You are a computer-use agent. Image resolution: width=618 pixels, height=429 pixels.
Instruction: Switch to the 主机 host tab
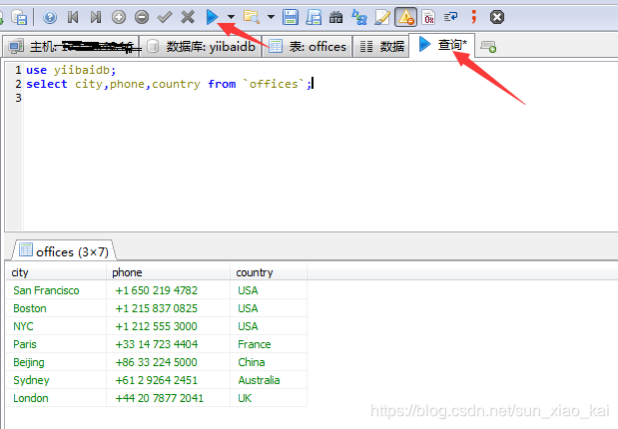(x=71, y=47)
